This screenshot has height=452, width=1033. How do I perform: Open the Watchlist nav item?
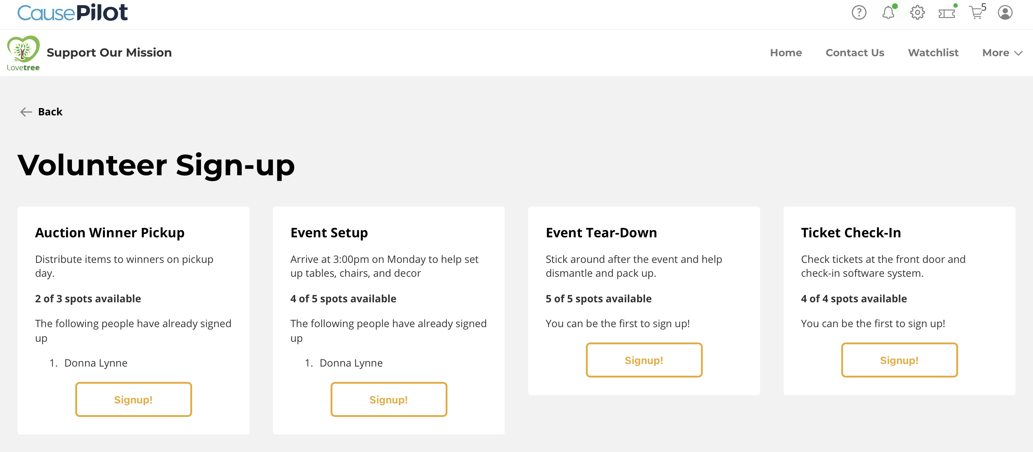[933, 53]
